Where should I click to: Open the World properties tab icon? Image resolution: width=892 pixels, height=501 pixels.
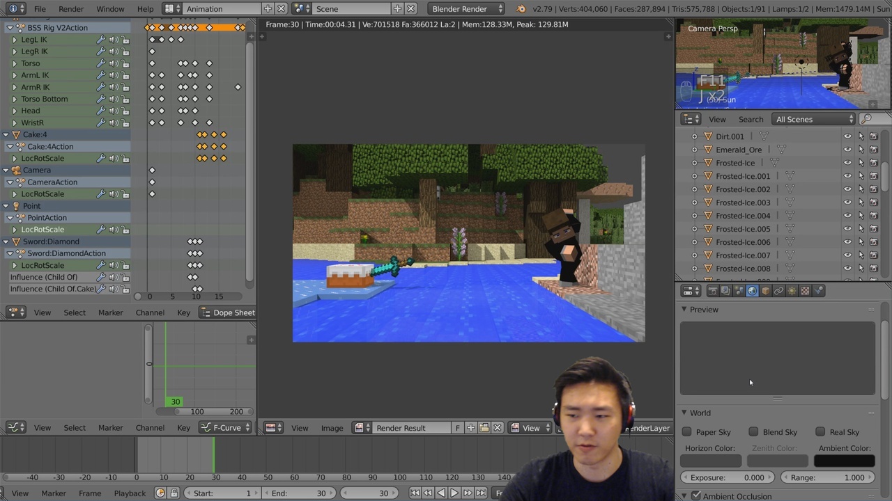coord(752,291)
